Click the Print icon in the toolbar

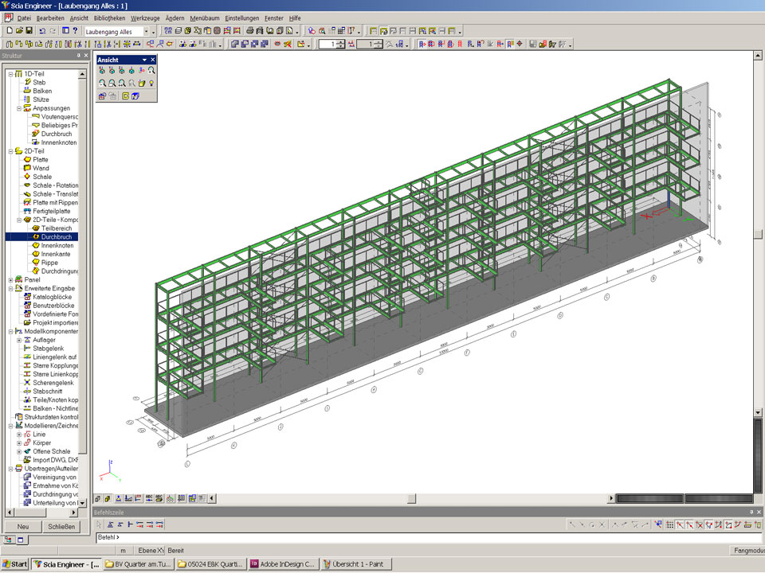click(250, 31)
